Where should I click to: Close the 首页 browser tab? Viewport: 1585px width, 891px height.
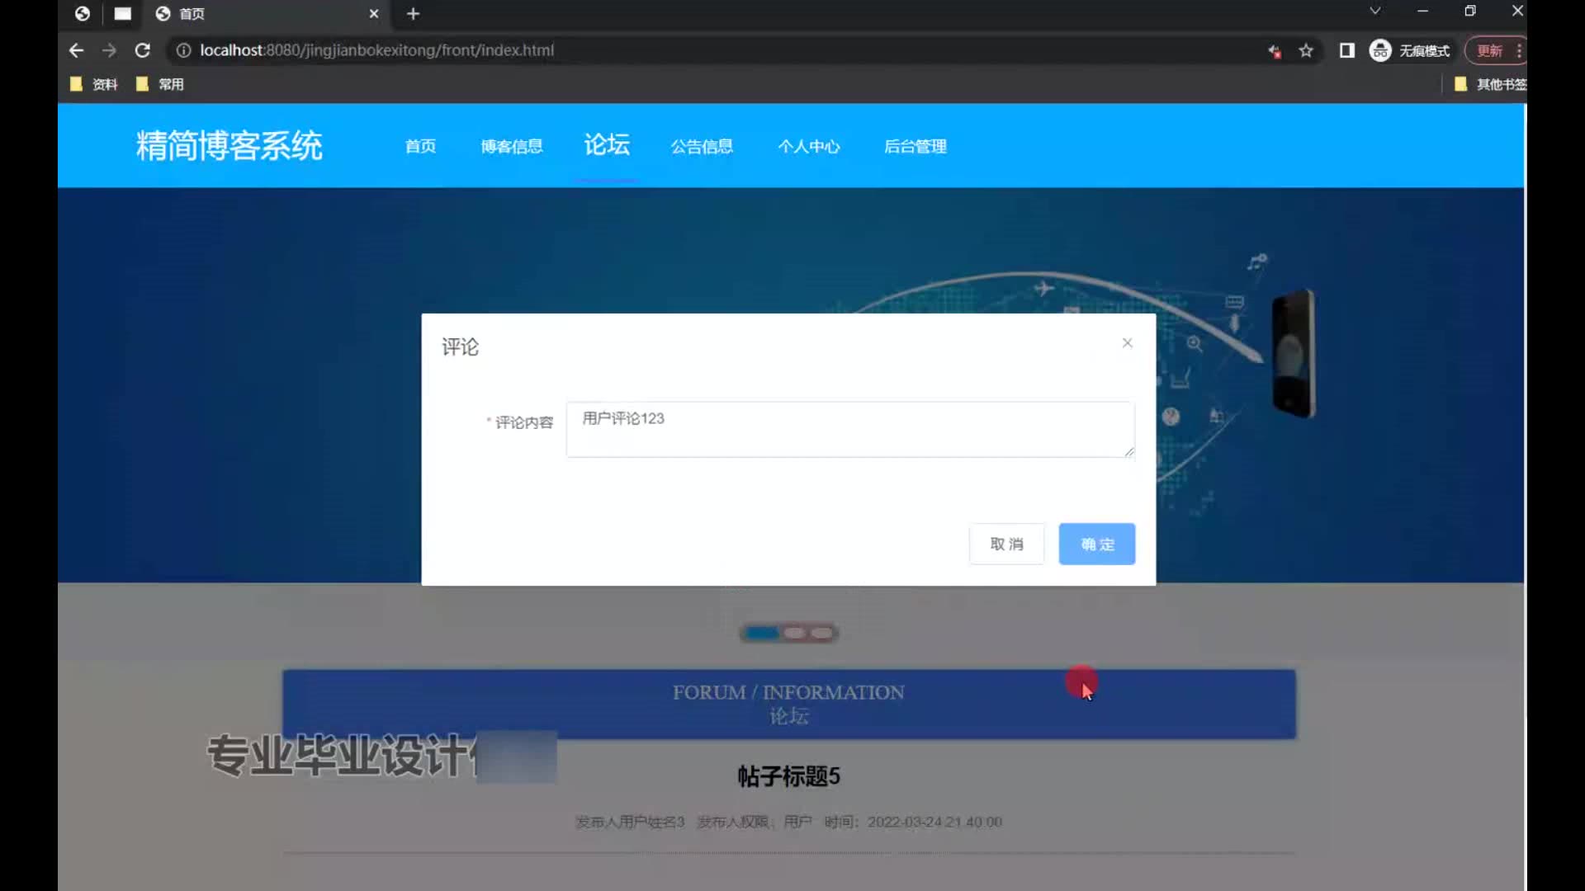[374, 14]
